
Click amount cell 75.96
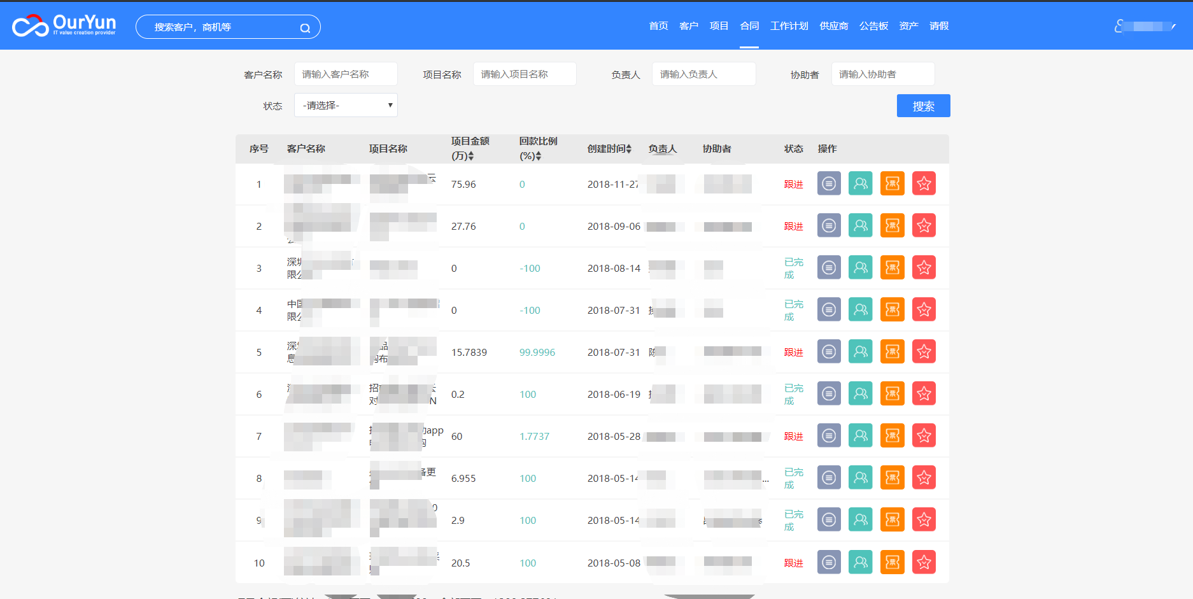coord(463,184)
